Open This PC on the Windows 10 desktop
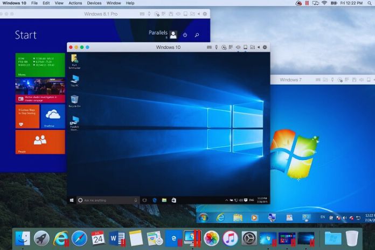The image size is (375, 250). pyautogui.click(x=74, y=81)
